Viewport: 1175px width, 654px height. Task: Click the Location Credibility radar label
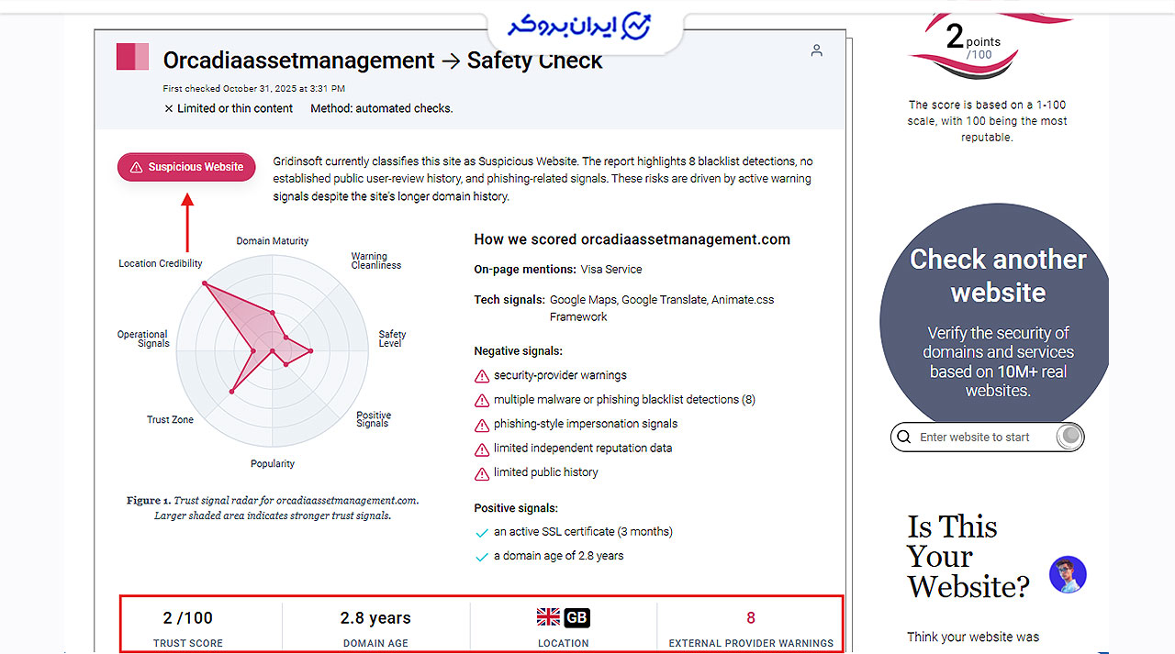(161, 263)
